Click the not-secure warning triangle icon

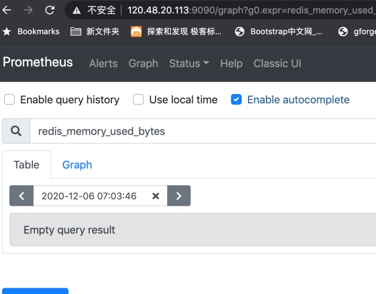tap(76, 10)
